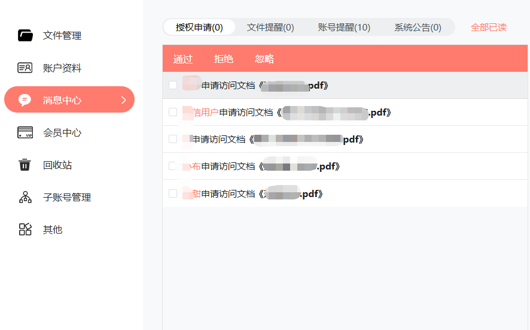
Task: Check the box for the request ending in 甜
Action: [x=173, y=193]
